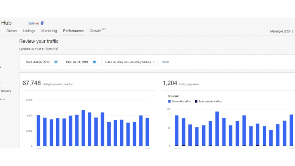Open the Delivery item in left sidebar
Viewport: 295px width, 166px height.
(6, 91)
